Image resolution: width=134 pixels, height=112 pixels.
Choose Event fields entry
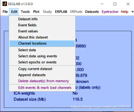coord(42,25)
